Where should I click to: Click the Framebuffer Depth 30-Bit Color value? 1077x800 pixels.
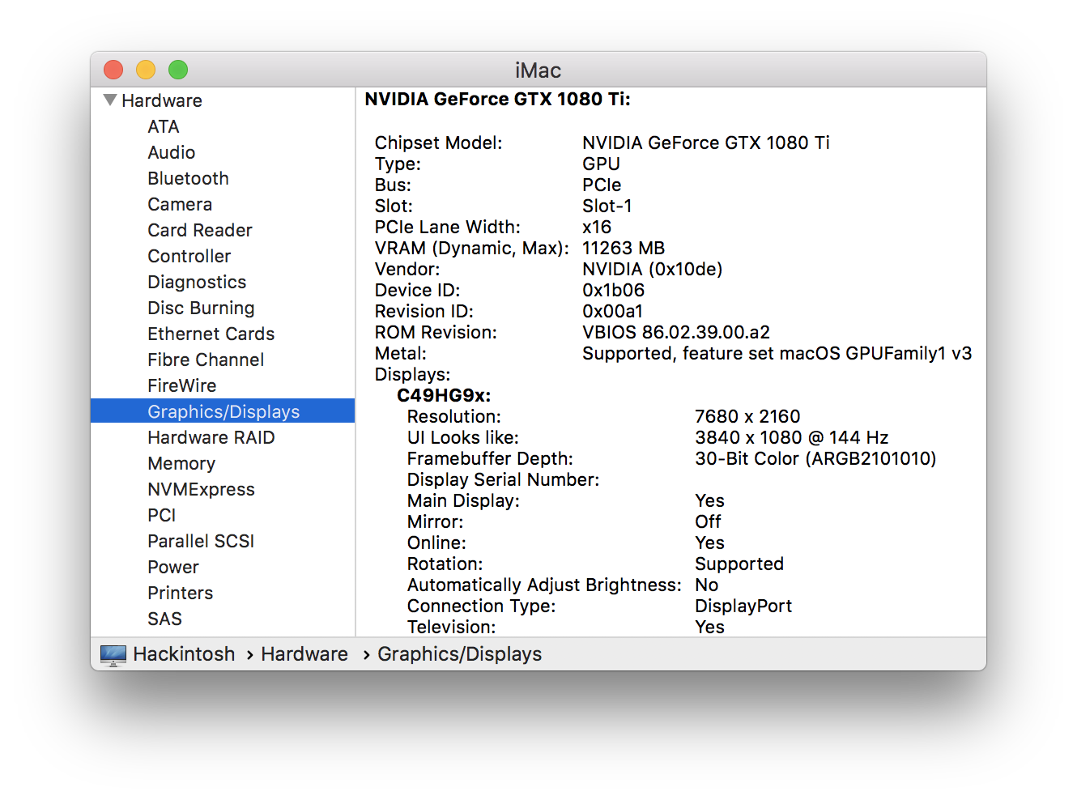point(815,458)
